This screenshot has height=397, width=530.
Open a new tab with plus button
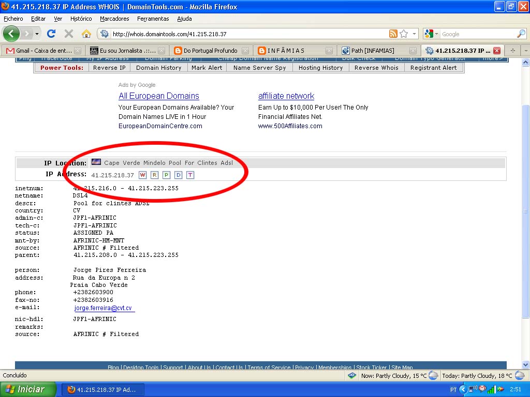513,51
